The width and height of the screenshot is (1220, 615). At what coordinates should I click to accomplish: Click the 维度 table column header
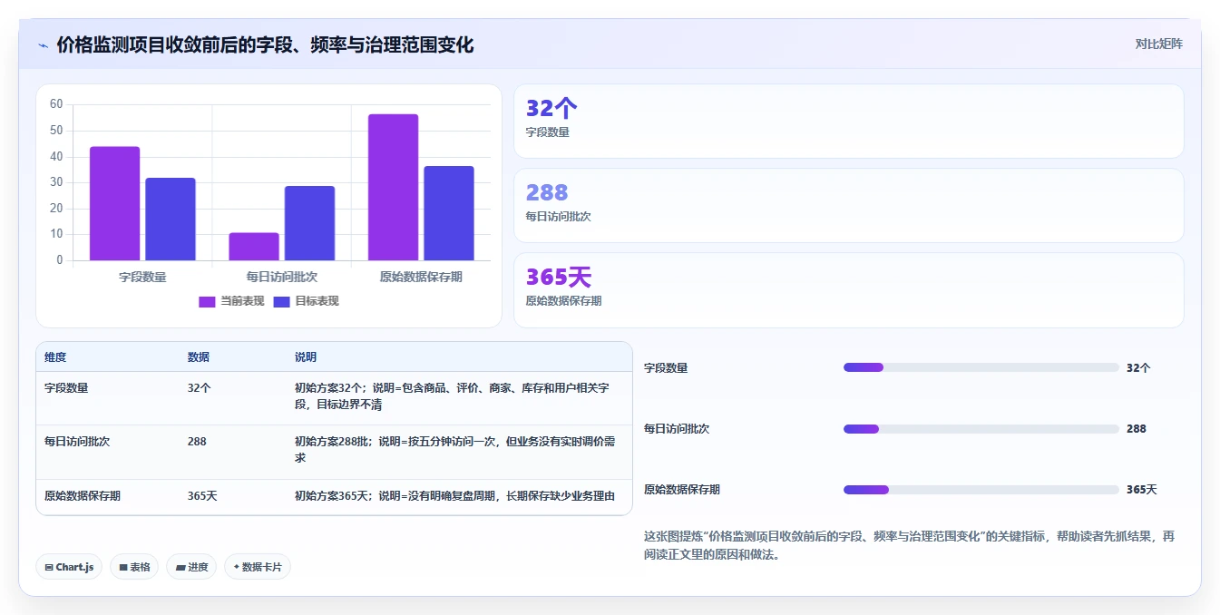pyautogui.click(x=55, y=357)
